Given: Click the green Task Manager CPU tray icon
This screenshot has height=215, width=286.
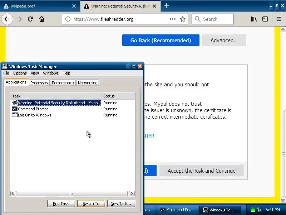Looking at the screenshot, I should (x=253, y=210).
